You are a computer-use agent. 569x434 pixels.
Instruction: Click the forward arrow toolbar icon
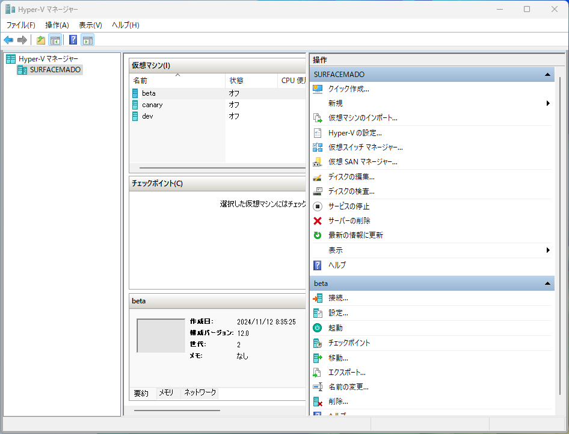click(x=22, y=40)
